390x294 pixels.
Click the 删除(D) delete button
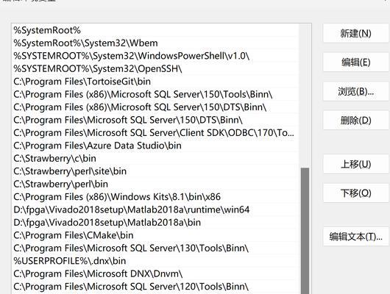(355, 121)
